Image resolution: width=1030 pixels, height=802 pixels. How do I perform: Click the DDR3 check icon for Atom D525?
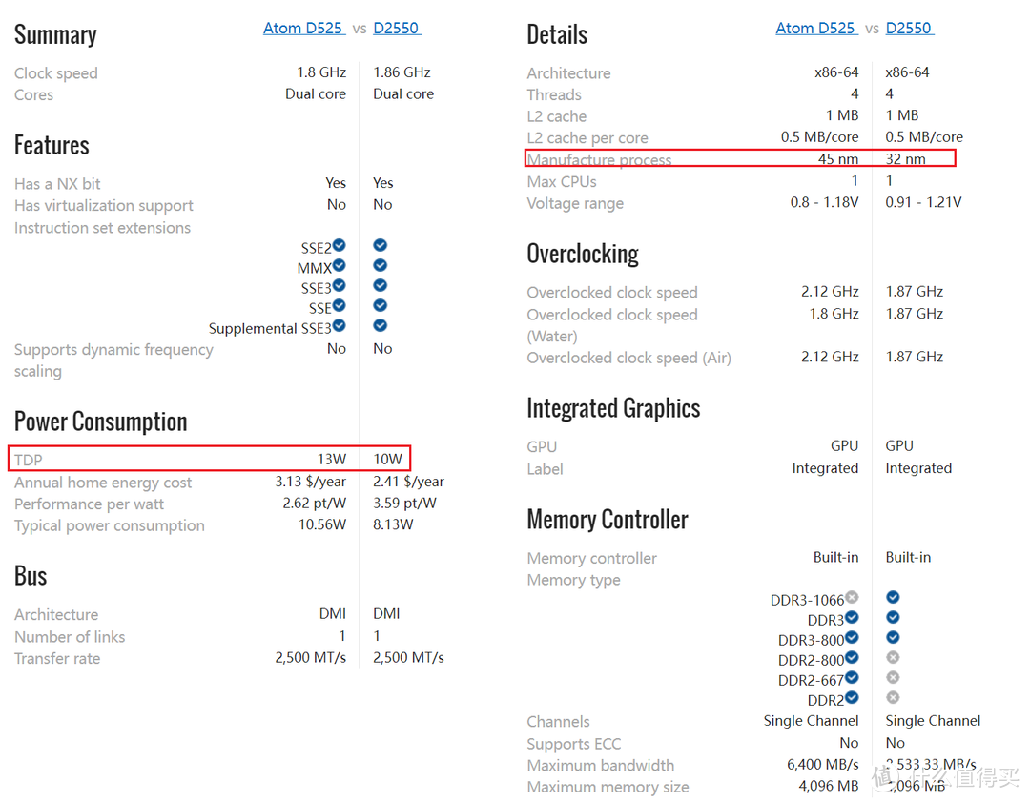[x=852, y=617]
